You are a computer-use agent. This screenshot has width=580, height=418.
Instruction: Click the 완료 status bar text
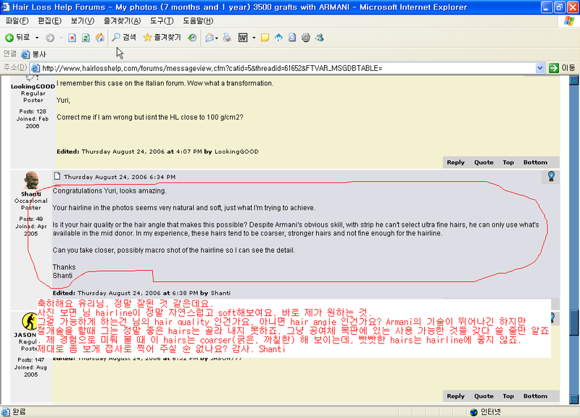point(20,411)
